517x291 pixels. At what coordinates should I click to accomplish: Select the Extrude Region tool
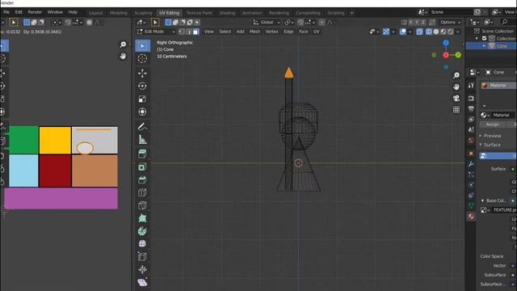click(142, 154)
